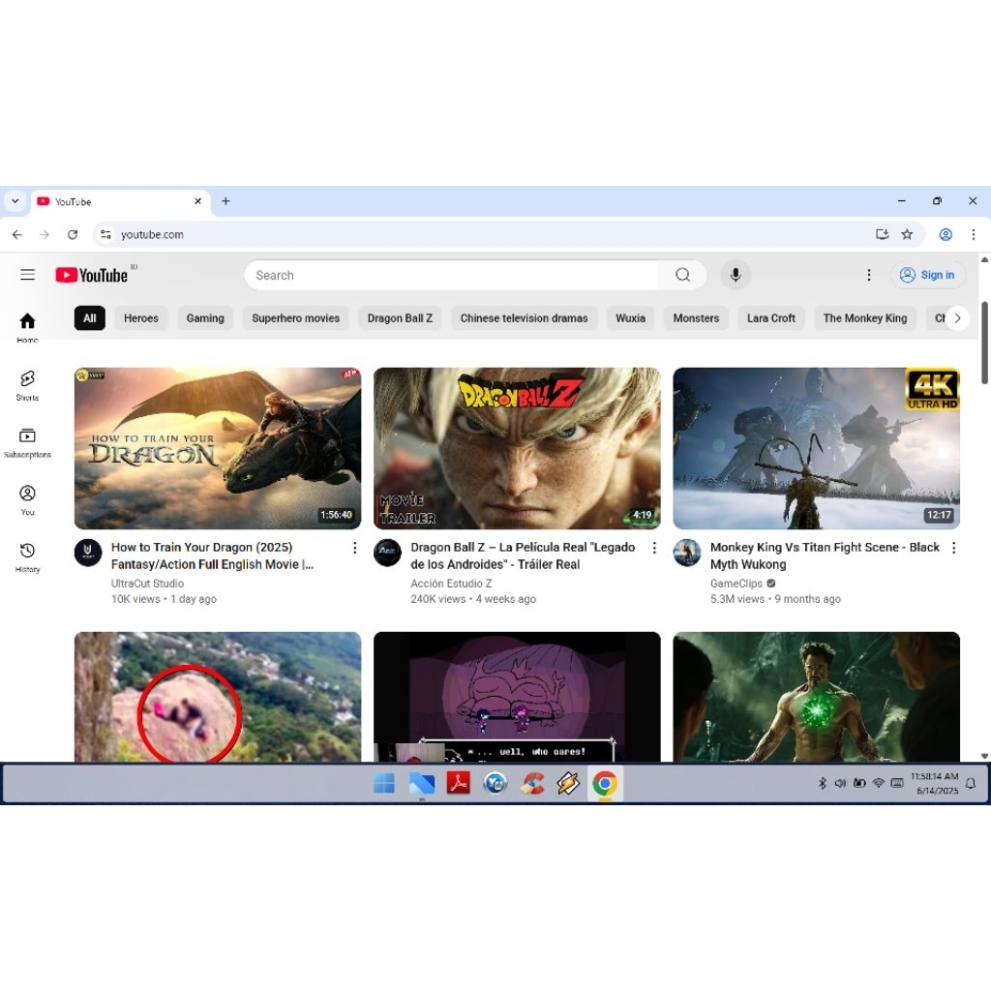View site information icon in address bar
The width and height of the screenshot is (991, 991).
(x=105, y=234)
